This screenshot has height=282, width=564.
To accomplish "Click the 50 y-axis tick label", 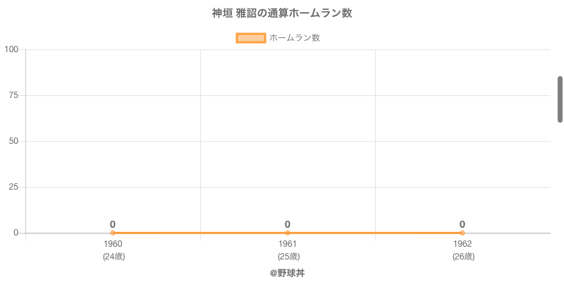I will pos(13,141).
